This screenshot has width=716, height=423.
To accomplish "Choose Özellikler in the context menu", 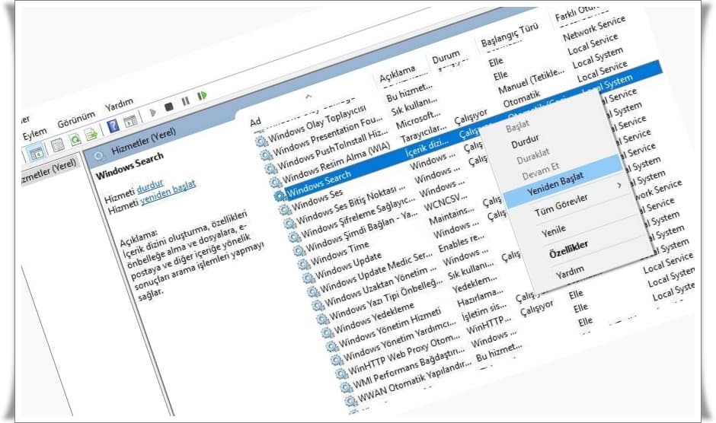I will point(568,249).
